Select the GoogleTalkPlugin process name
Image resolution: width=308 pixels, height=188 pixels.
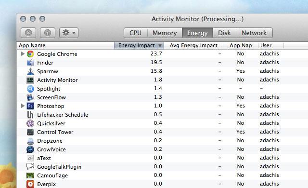(59, 167)
